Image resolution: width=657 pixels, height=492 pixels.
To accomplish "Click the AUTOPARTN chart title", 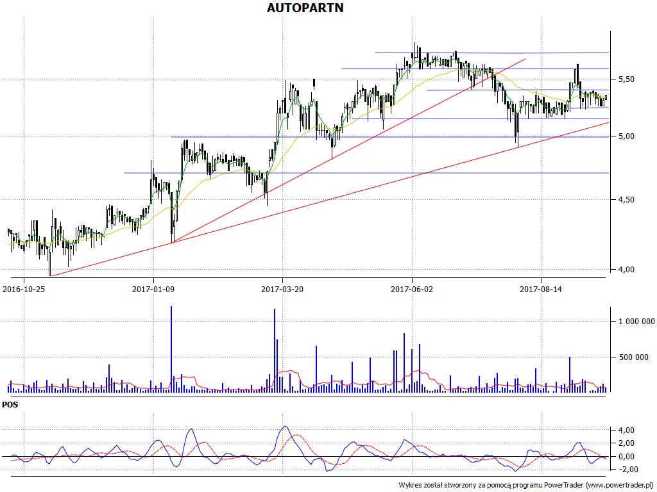I will click(305, 8).
